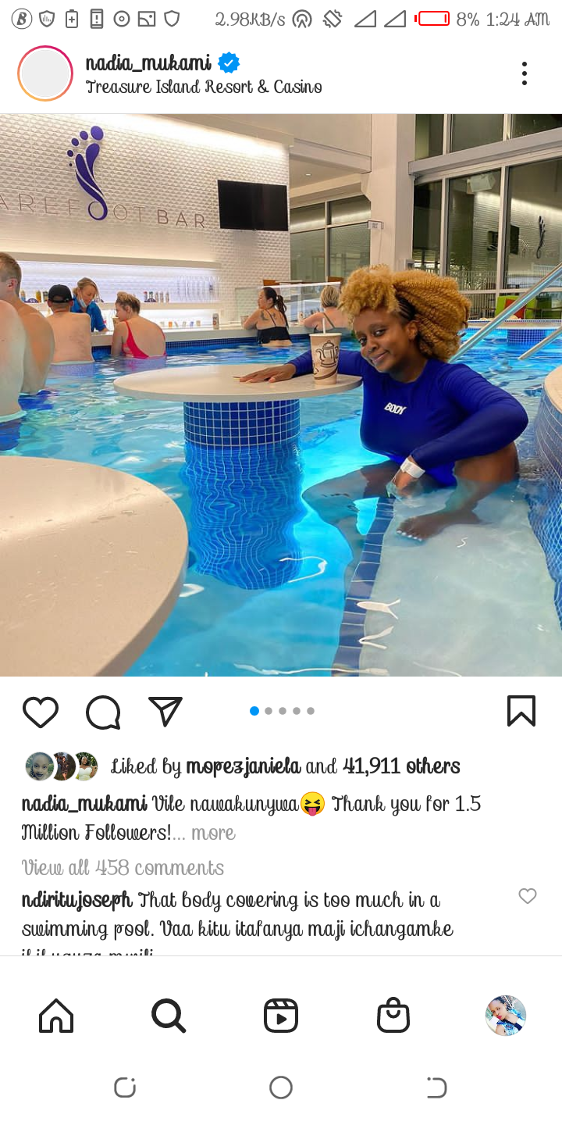Open Treasure Island Resort & Casino location
The image size is (562, 1125).
point(204,87)
